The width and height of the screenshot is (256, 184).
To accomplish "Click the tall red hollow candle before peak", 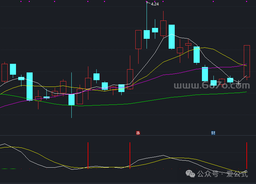I will (138, 39).
